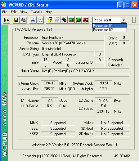Image resolution: width=139 pixels, height=161 pixels.
Task: Click the refresh arrows icon
Action: pyautogui.click(x=40, y=20)
